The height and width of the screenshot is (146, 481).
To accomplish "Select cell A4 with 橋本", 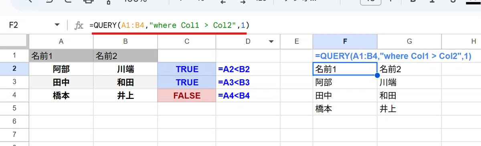I will (x=61, y=95).
